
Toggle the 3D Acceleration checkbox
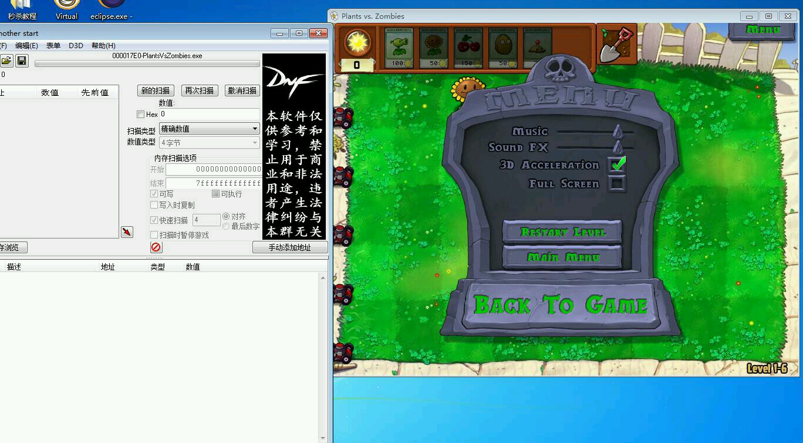pos(617,165)
